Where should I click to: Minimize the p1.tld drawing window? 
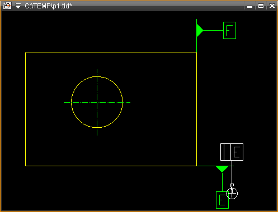point(249,6)
